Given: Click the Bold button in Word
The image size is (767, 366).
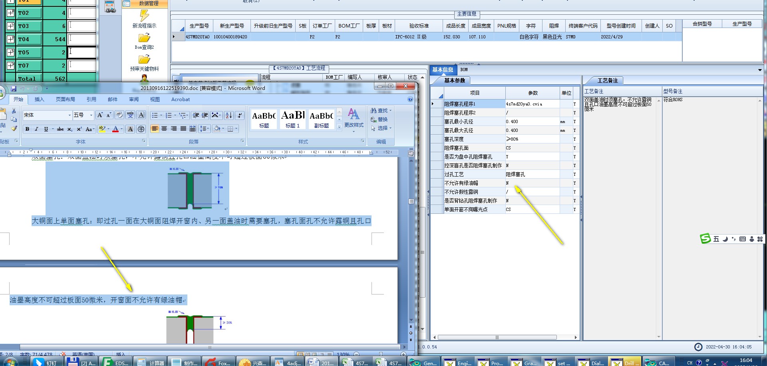Looking at the screenshot, I should (x=27, y=129).
